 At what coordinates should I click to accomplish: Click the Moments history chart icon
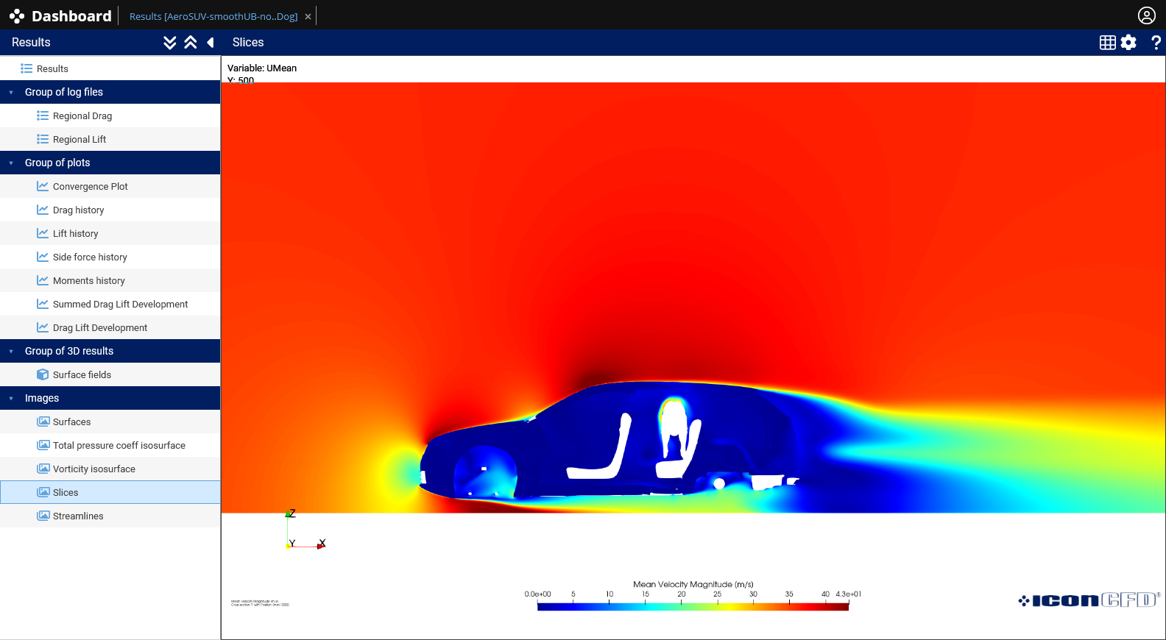click(x=43, y=280)
